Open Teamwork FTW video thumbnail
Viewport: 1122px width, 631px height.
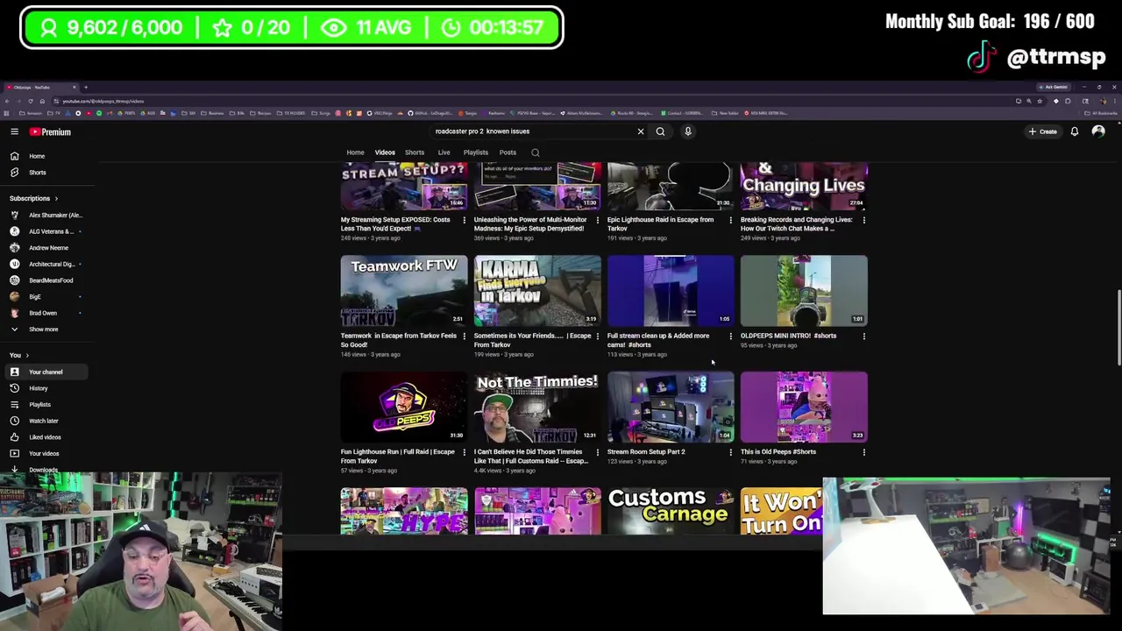pos(404,291)
